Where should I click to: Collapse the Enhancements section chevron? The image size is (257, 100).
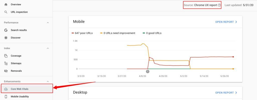click(x=48, y=81)
